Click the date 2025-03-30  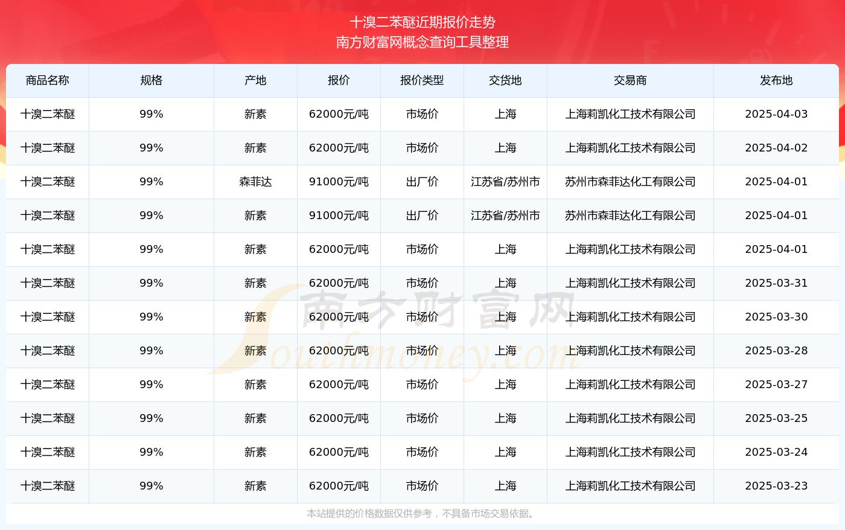click(776, 317)
